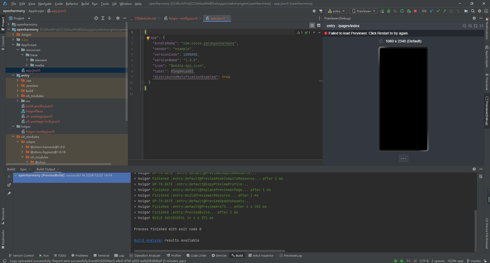Image resolution: width=490 pixels, height=263 pixels.
Task: Open the Previewer device dropdown
Action: coord(364,11)
